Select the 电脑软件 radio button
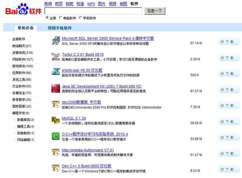Screen dimensions: 242x178 [61, 18]
